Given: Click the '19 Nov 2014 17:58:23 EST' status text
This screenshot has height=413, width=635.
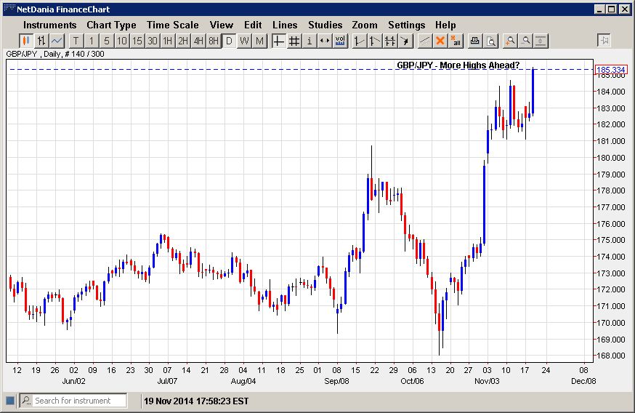Looking at the screenshot, I should coord(196,401).
